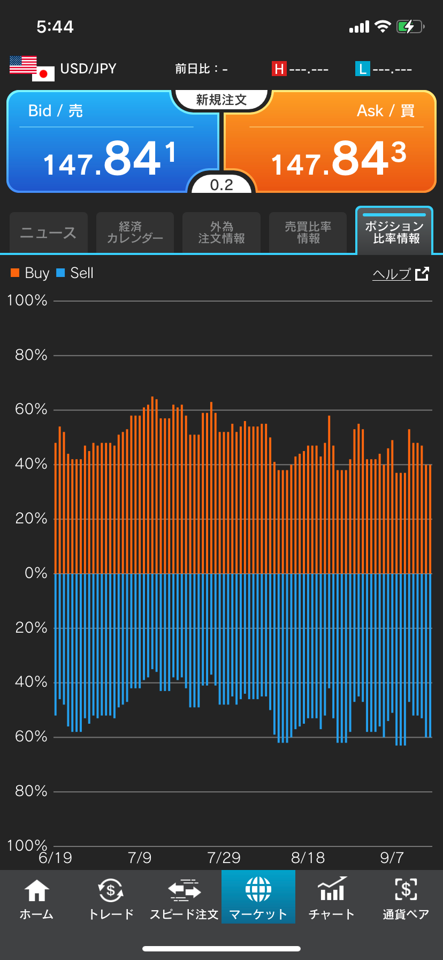Open the 外為注文情報 tab
Image resolution: width=443 pixels, height=960 pixels.
(222, 233)
